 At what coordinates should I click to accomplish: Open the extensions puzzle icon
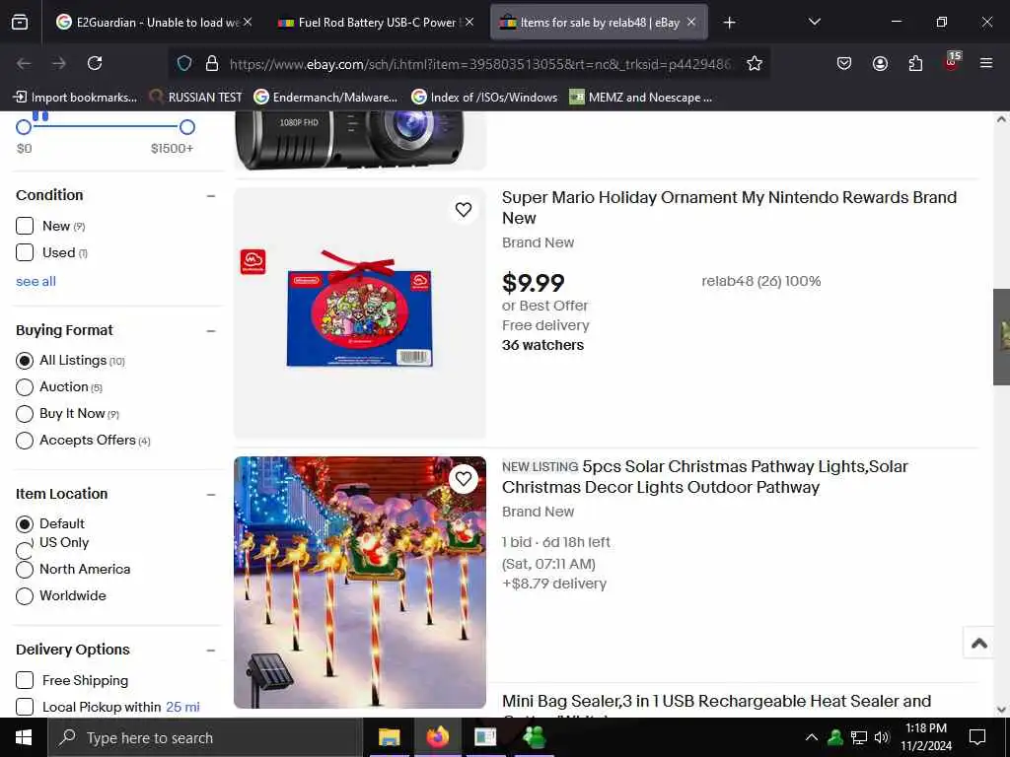[915, 63]
